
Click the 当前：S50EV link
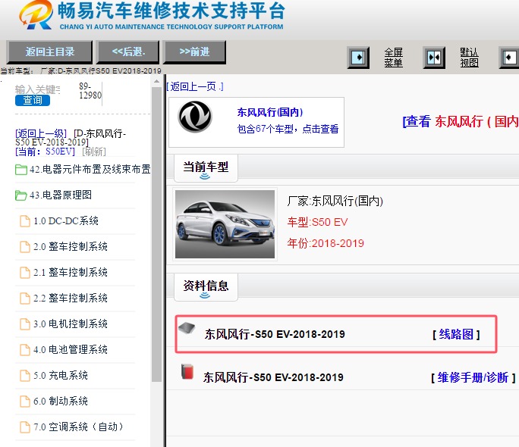point(45,152)
